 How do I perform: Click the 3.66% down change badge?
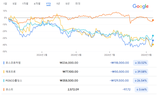click(141, 89)
